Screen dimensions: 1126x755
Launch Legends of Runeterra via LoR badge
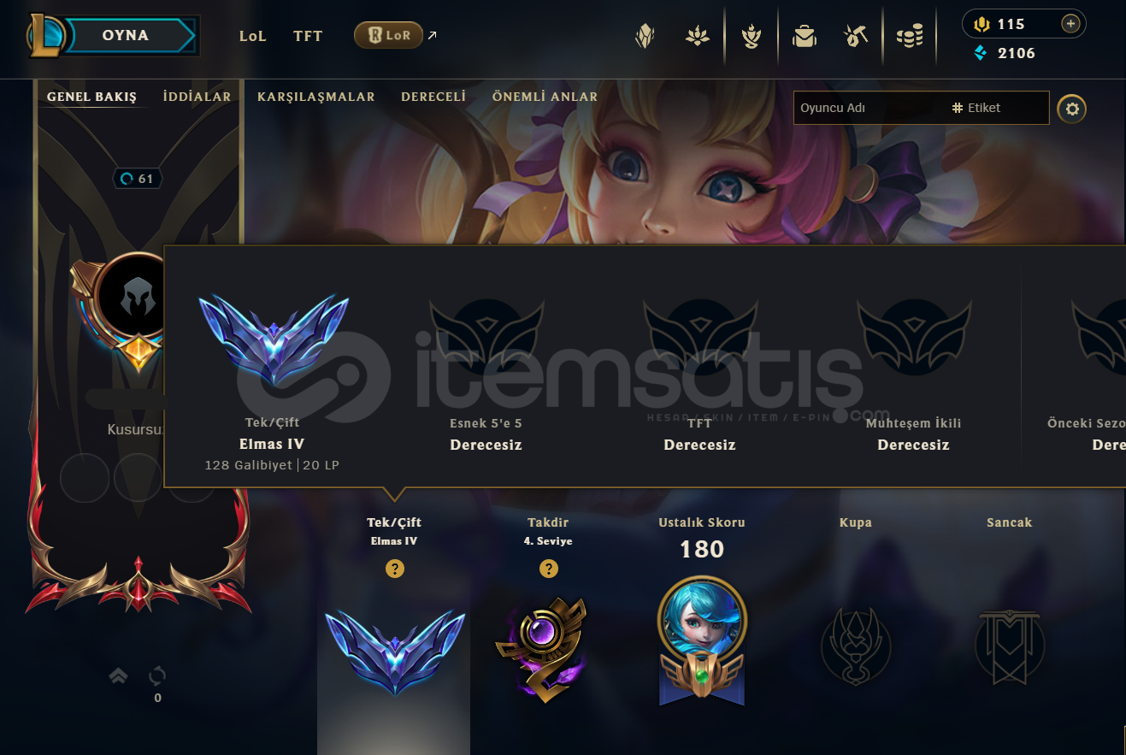388,35
